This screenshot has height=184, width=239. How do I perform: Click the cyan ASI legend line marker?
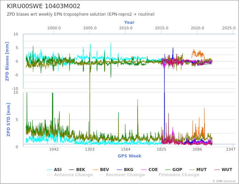[x=50, y=170]
